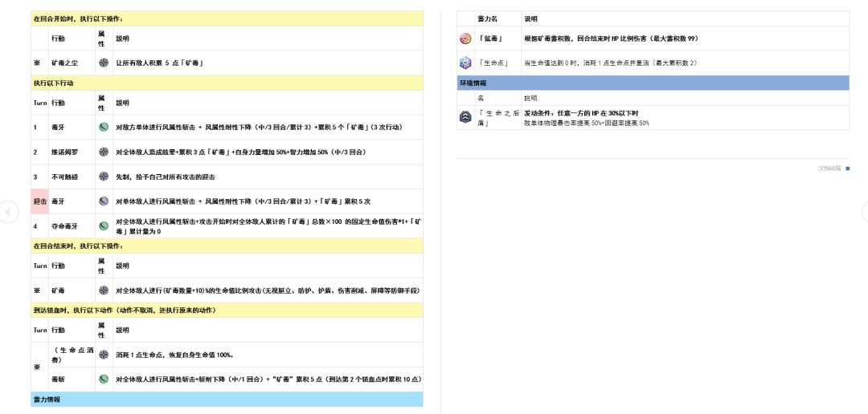Image resolution: width=868 pixels, height=414 pixels.
Task: Click green wind icon in 夺命毒牙 row
Action: [104, 225]
